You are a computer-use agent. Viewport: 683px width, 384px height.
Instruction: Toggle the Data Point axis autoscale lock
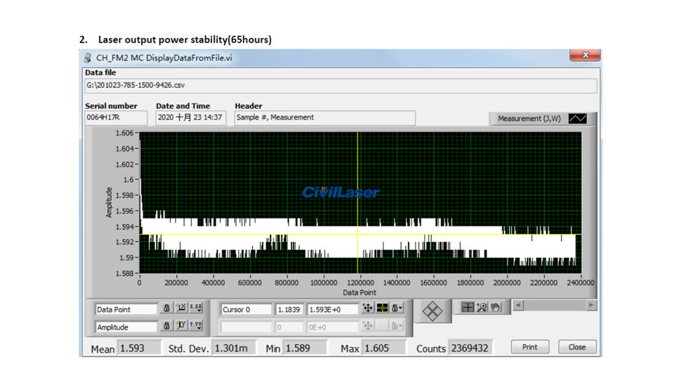166,309
